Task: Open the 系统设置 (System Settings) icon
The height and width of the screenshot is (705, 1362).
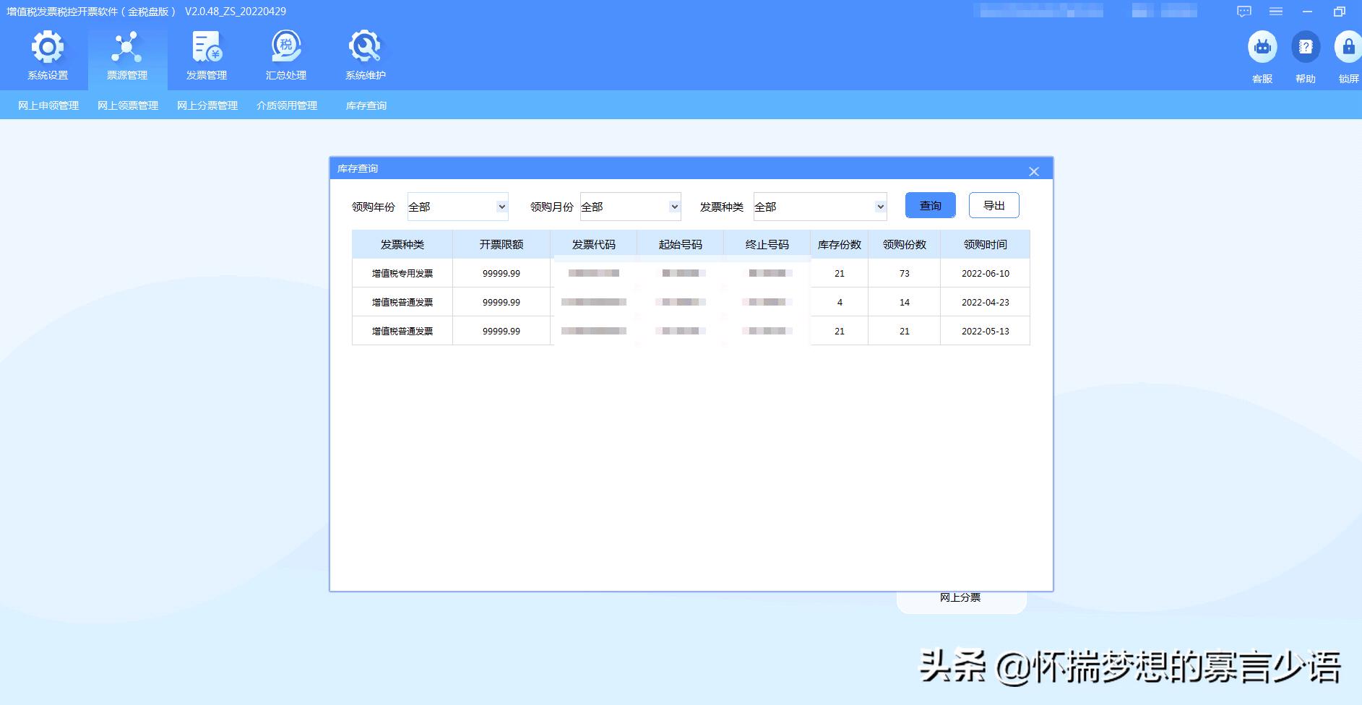Action: (47, 54)
